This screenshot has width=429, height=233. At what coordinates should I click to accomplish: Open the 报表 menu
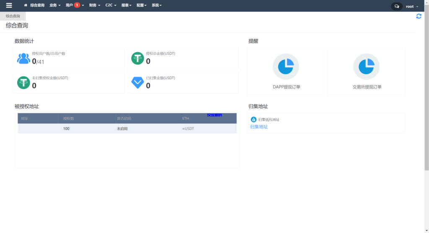[x=126, y=5]
